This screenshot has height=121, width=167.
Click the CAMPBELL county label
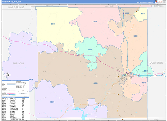click(x=158, y=6)
